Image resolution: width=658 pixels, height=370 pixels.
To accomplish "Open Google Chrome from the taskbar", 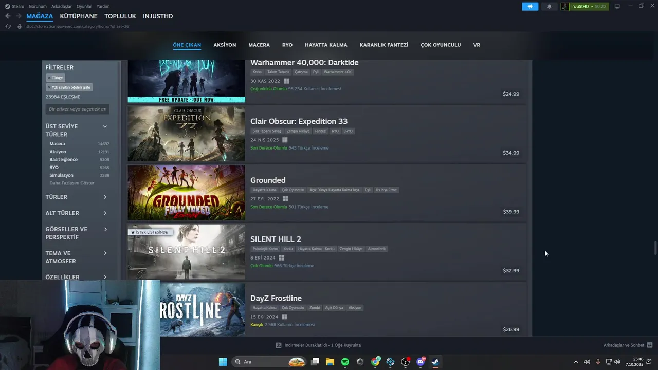I will [x=376, y=362].
